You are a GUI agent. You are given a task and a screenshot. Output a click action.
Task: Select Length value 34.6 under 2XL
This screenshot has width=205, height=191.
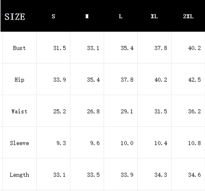[194, 175]
